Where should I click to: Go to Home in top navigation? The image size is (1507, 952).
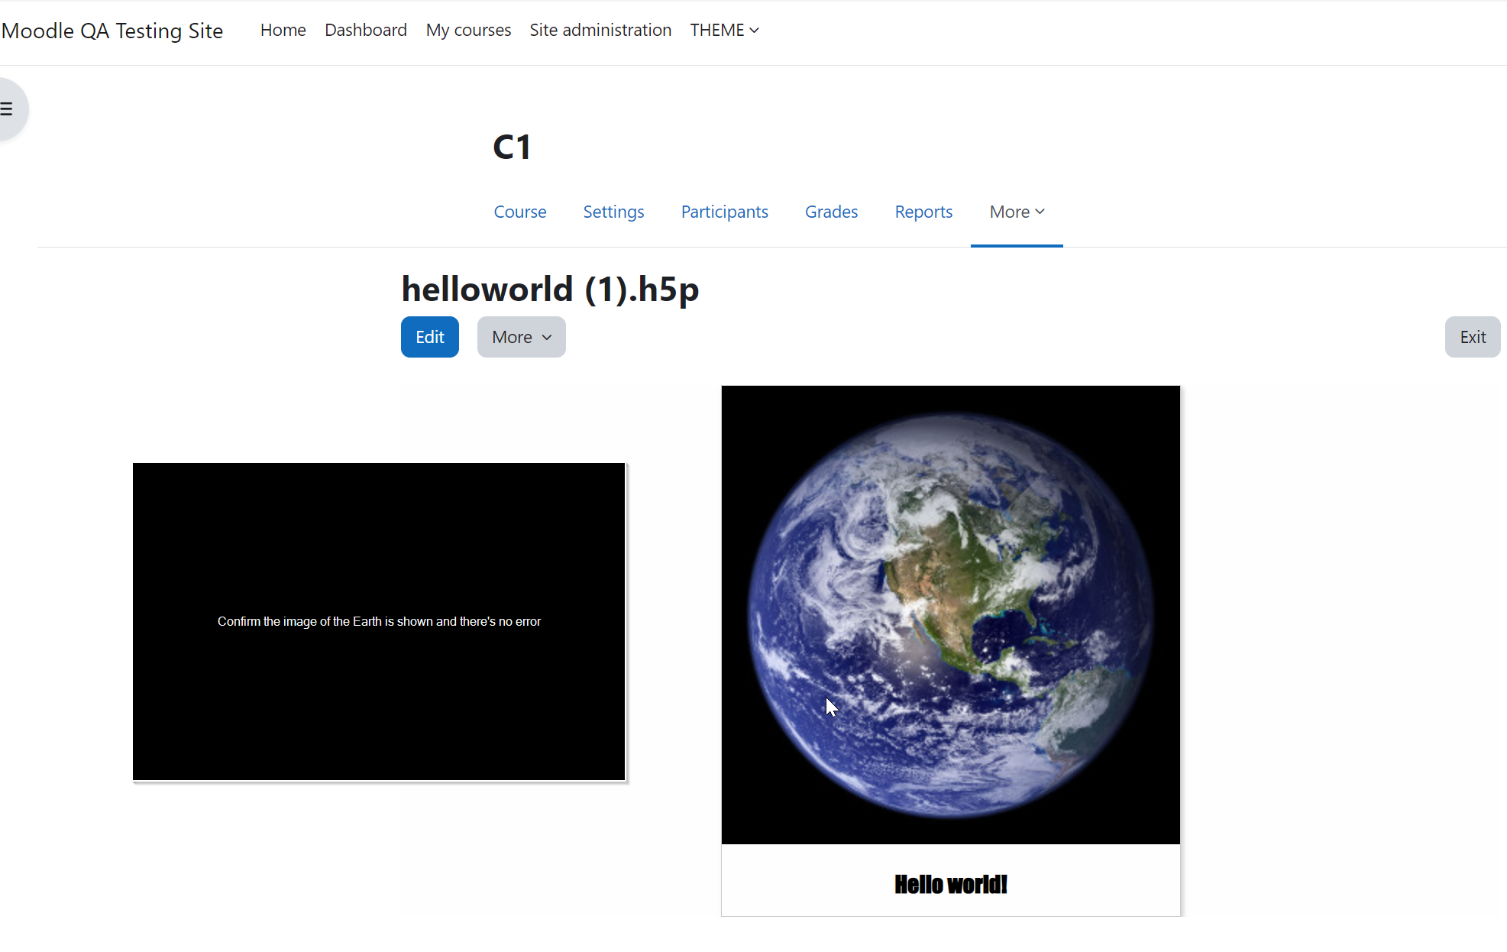click(283, 30)
